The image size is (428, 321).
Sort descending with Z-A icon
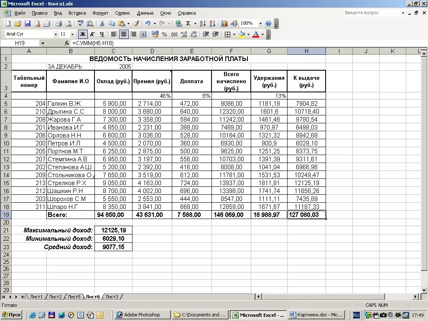click(x=212, y=23)
